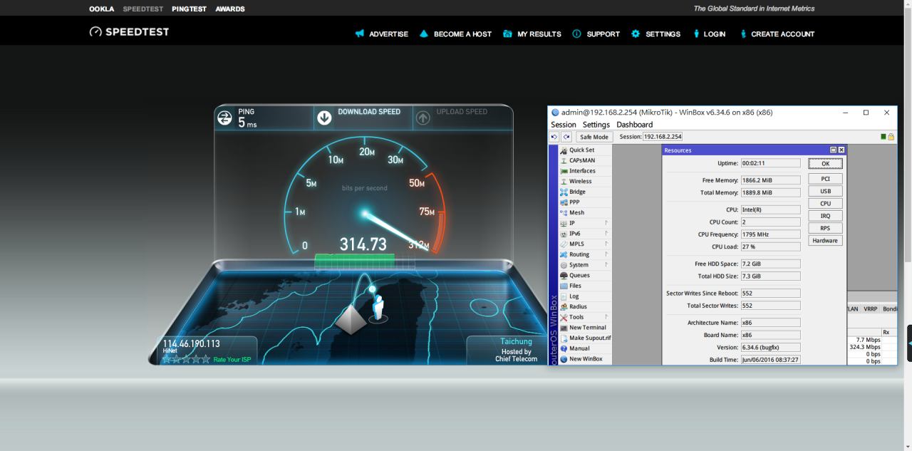Click the WinBox undo arrow icon

(554, 137)
